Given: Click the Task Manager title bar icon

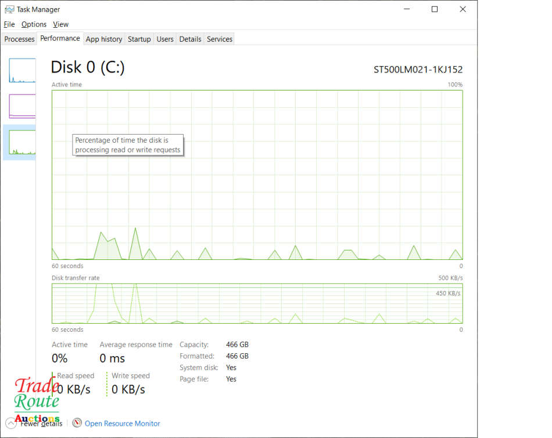Looking at the screenshot, I should tap(9, 9).
